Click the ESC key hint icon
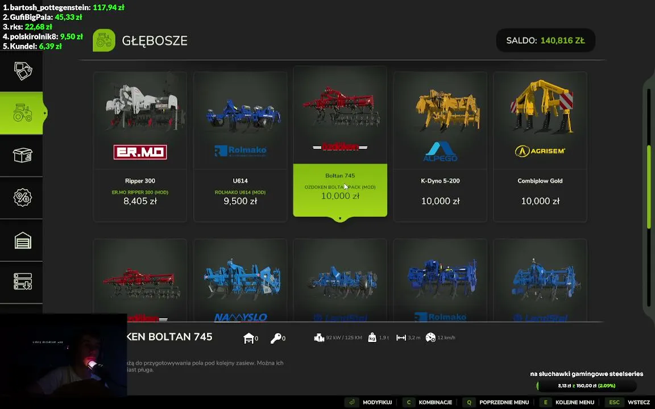This screenshot has width=655, height=409. point(615,402)
